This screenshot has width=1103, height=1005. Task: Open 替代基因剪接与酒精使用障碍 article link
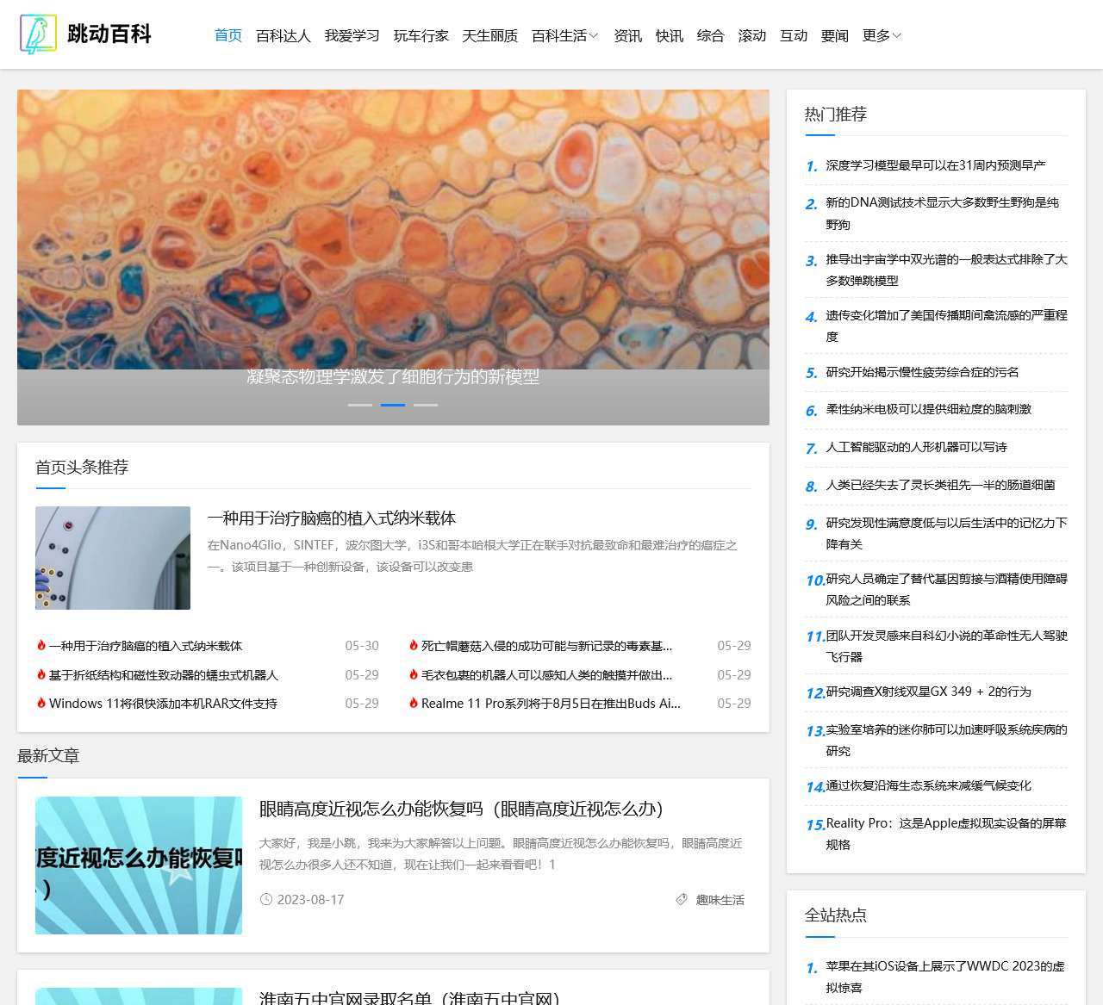[x=946, y=589]
